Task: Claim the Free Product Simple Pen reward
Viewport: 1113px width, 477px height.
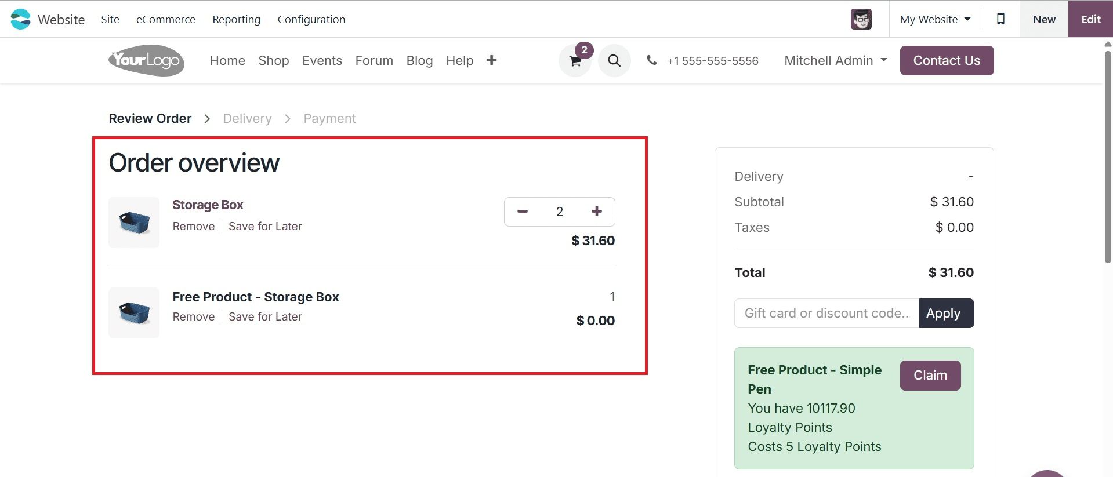Action: 930,375
